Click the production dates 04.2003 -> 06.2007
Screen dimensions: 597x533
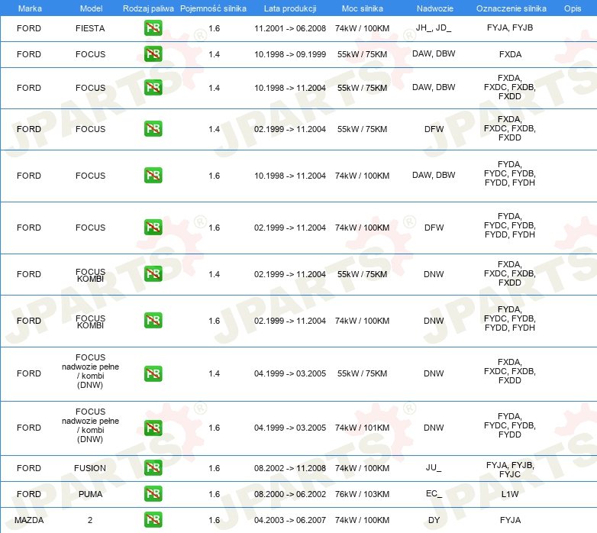tap(290, 520)
